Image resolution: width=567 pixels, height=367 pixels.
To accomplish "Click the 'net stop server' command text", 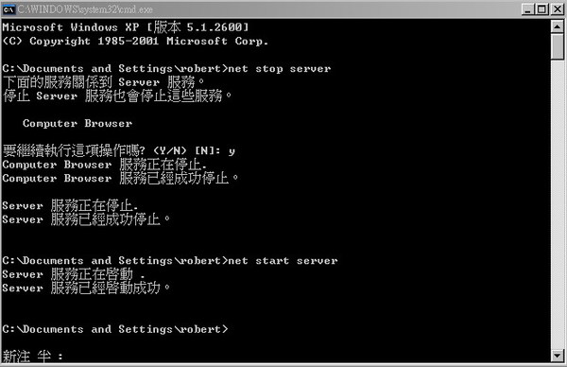I will pyautogui.click(x=279, y=69).
